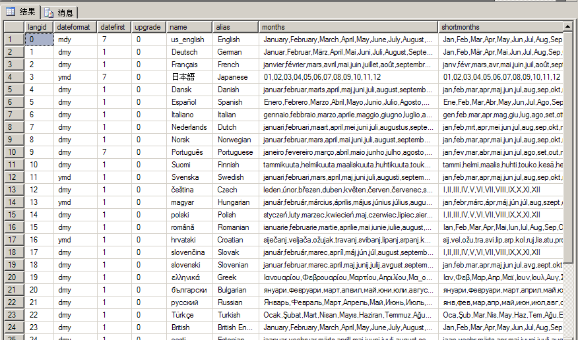Select the Hungarian alias cell
578x340 pixels.
pos(235,202)
